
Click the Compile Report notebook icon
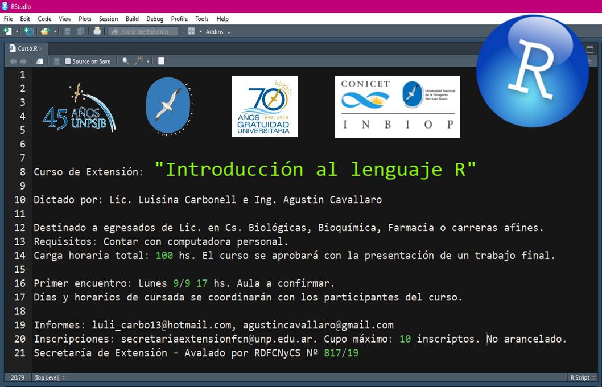[x=161, y=61]
